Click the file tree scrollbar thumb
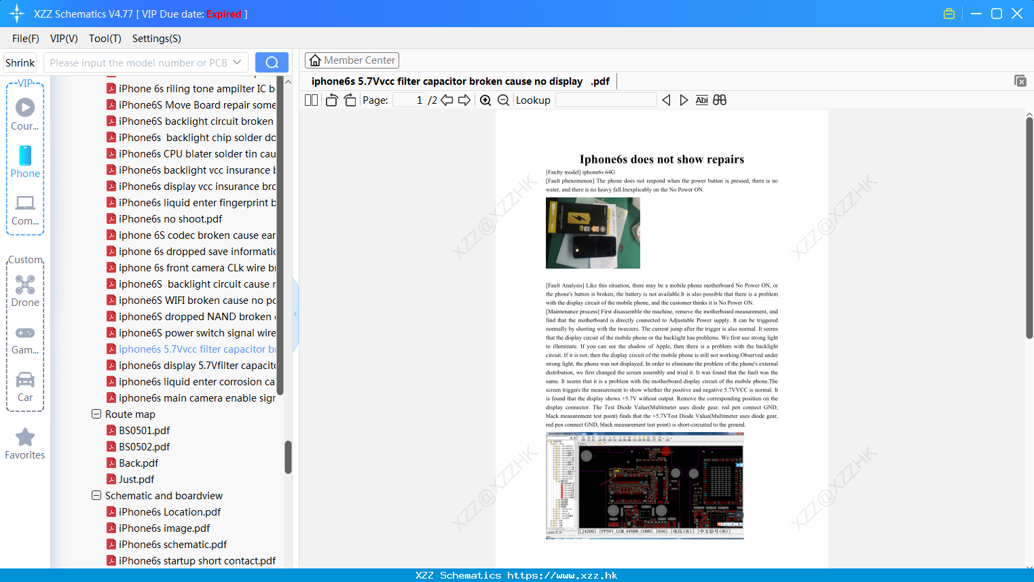 tap(288, 457)
